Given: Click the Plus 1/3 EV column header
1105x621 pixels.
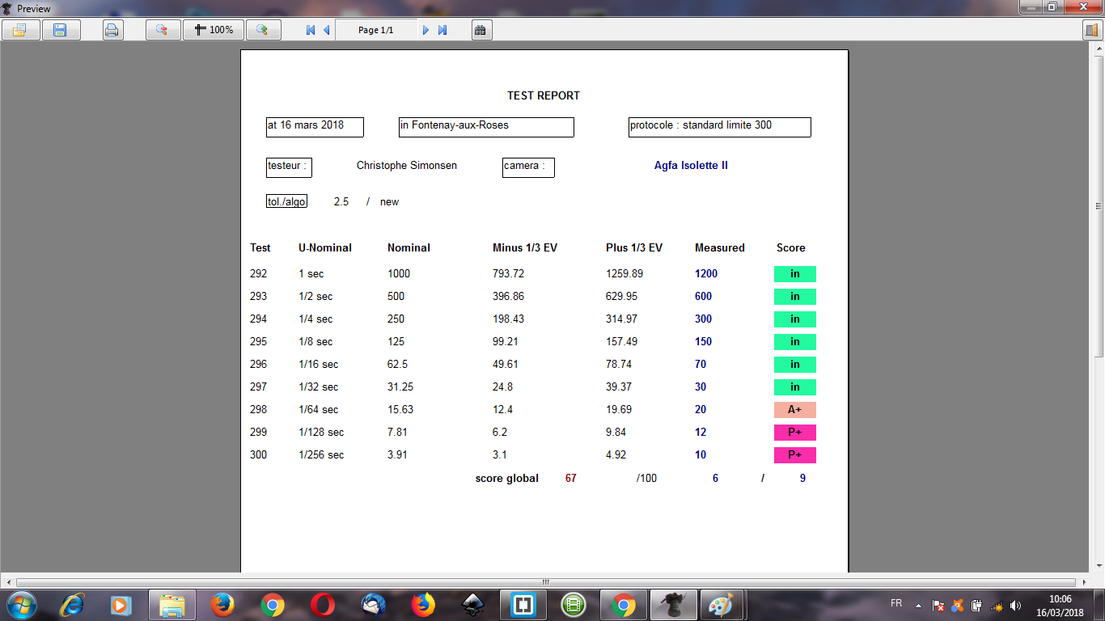Looking at the screenshot, I should pos(634,248).
